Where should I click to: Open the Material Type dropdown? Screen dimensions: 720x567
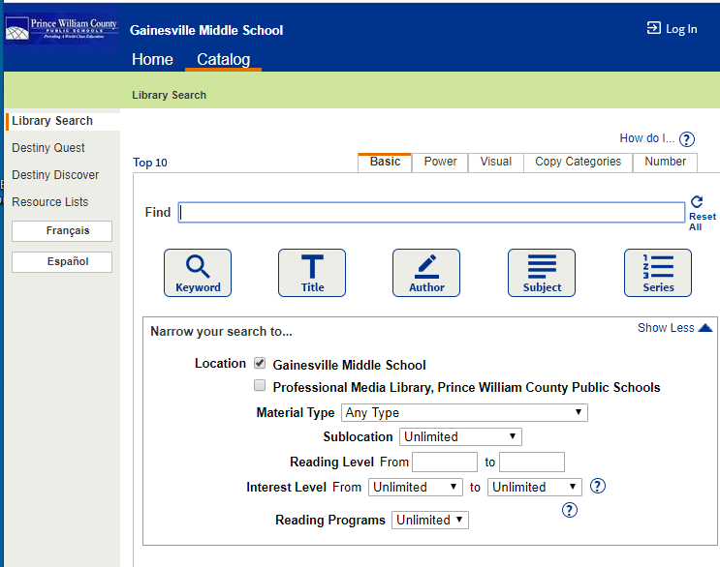464,412
